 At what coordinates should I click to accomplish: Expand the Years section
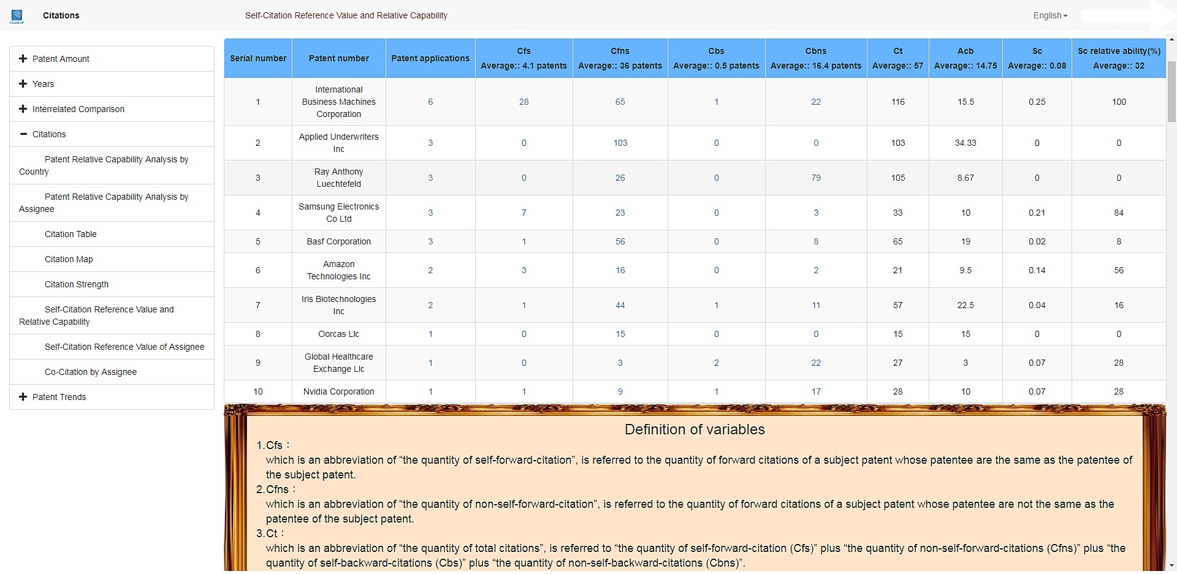pyautogui.click(x=112, y=84)
